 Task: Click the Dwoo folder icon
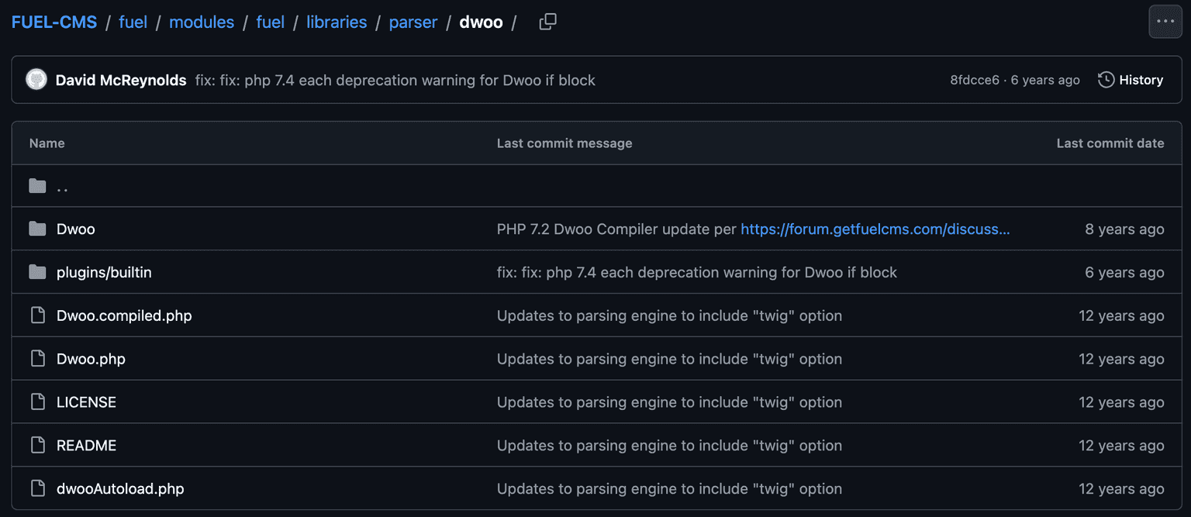tap(37, 229)
